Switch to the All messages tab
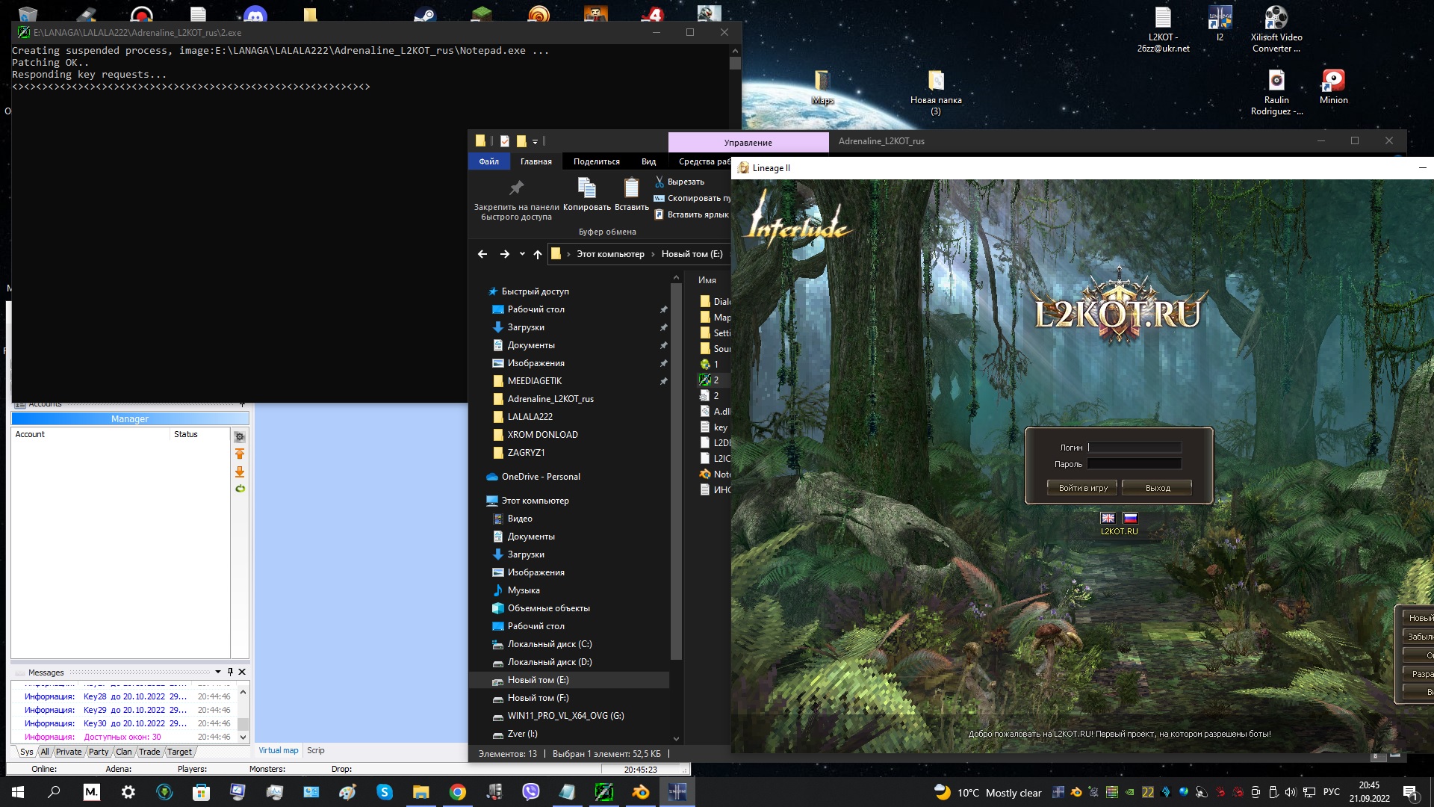Screen dimensions: 1434x807 tap(45, 752)
